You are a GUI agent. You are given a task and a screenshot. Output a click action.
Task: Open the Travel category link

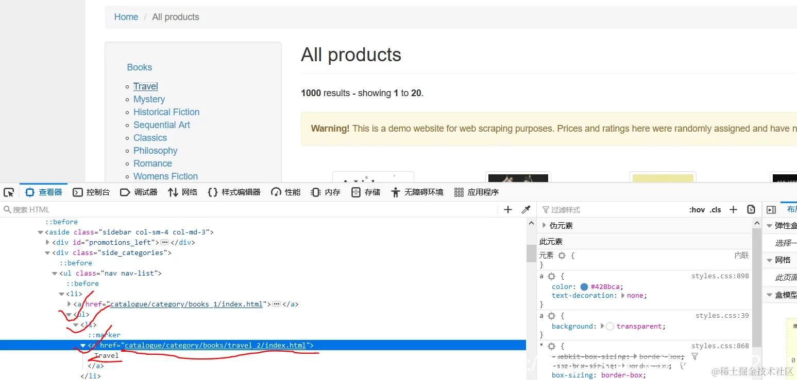click(146, 86)
